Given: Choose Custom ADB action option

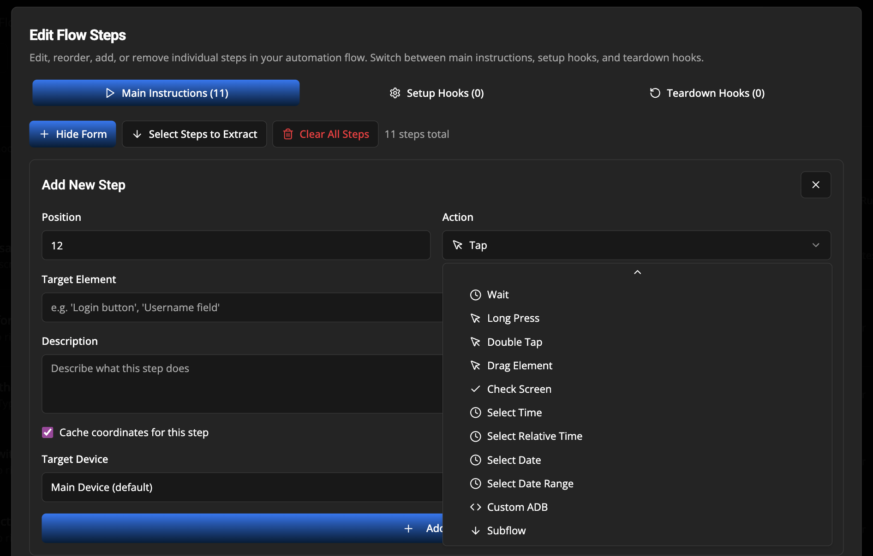Looking at the screenshot, I should tap(637, 507).
